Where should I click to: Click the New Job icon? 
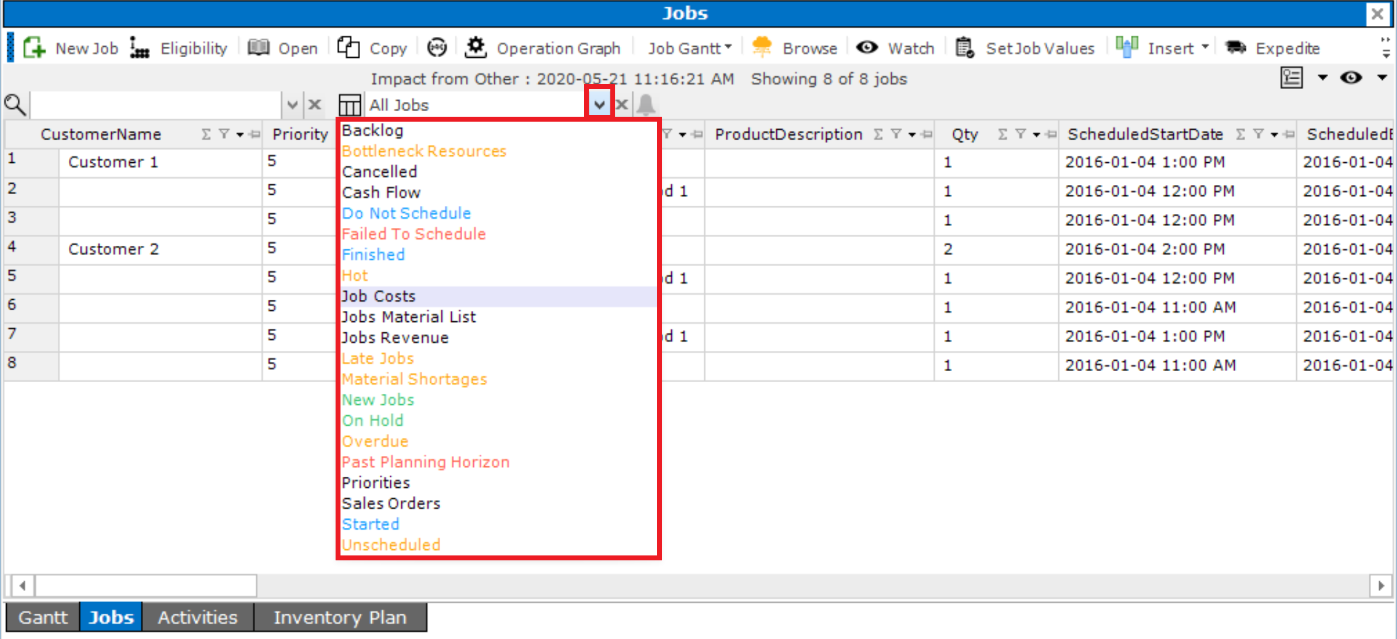coord(34,48)
